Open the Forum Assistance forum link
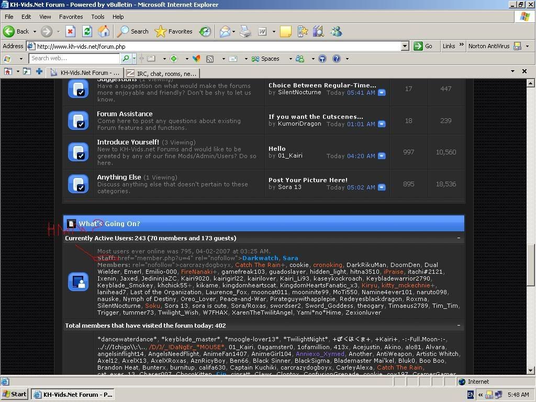Screen dimensions: 536x402 coord(125,114)
